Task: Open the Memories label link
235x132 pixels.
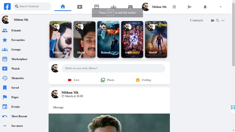Action: (x=18, y=78)
